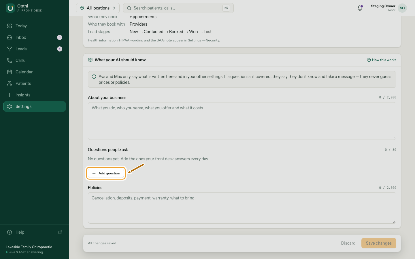Image resolution: width=415 pixels, height=259 pixels.
Task: Click the New → Contacted lead stages text
Action: (171, 32)
